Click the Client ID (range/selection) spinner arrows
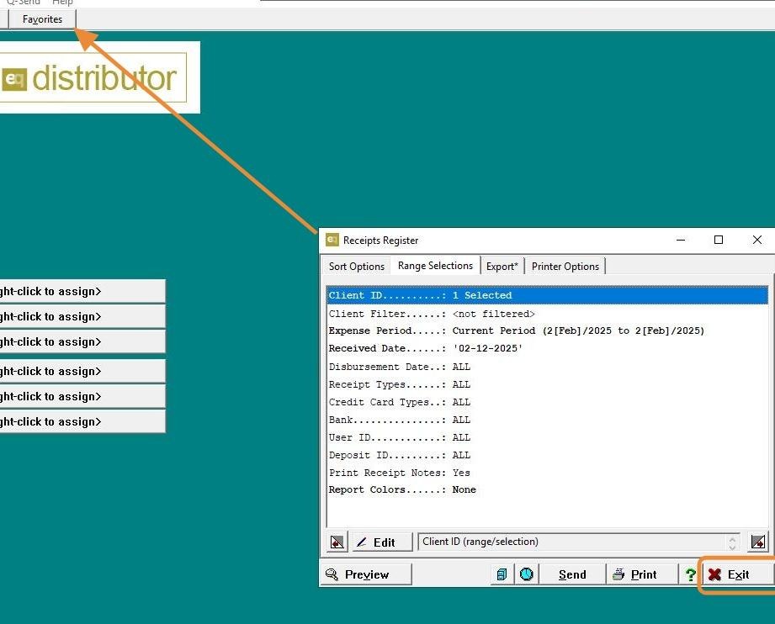The image size is (775, 624). [732, 542]
